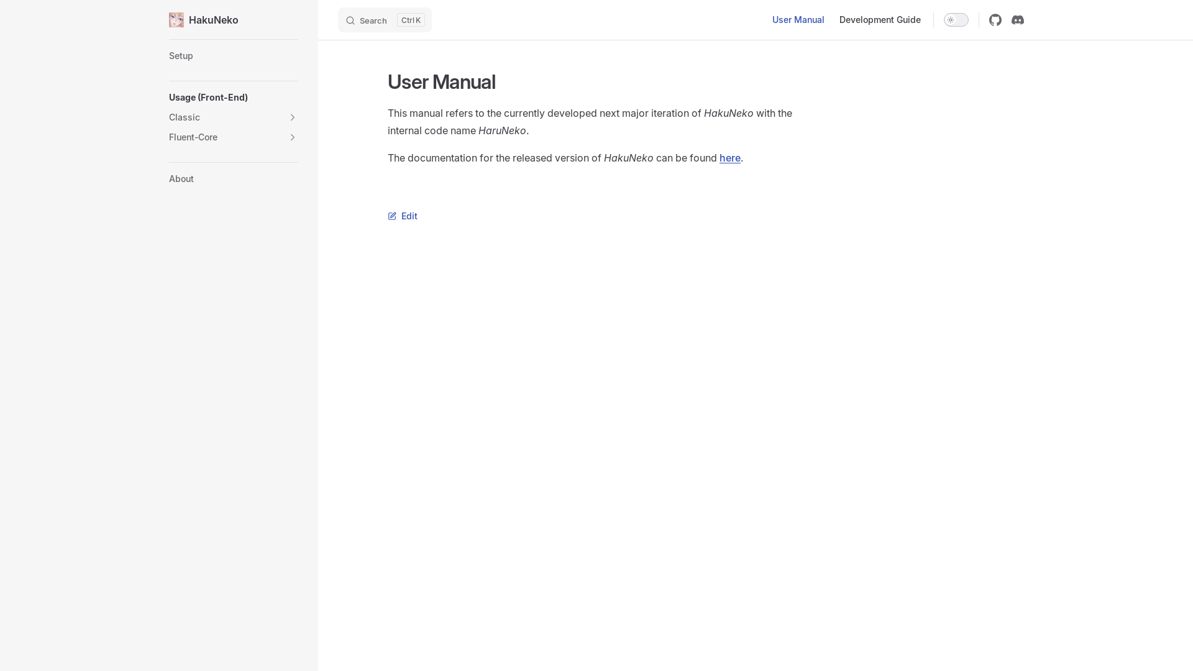Follow the 'here' documentation link
The width and height of the screenshot is (1193, 671).
tap(730, 158)
